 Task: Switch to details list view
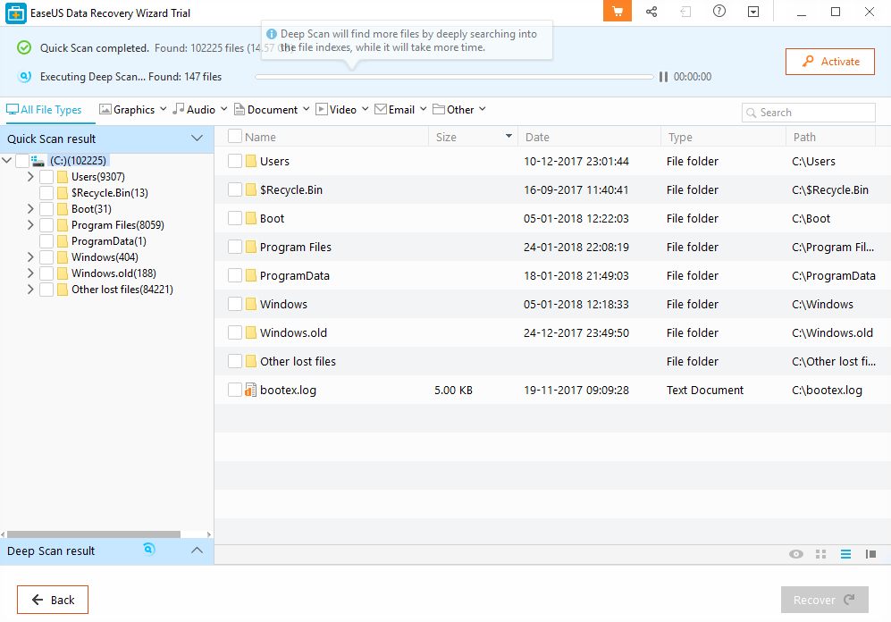coord(845,554)
